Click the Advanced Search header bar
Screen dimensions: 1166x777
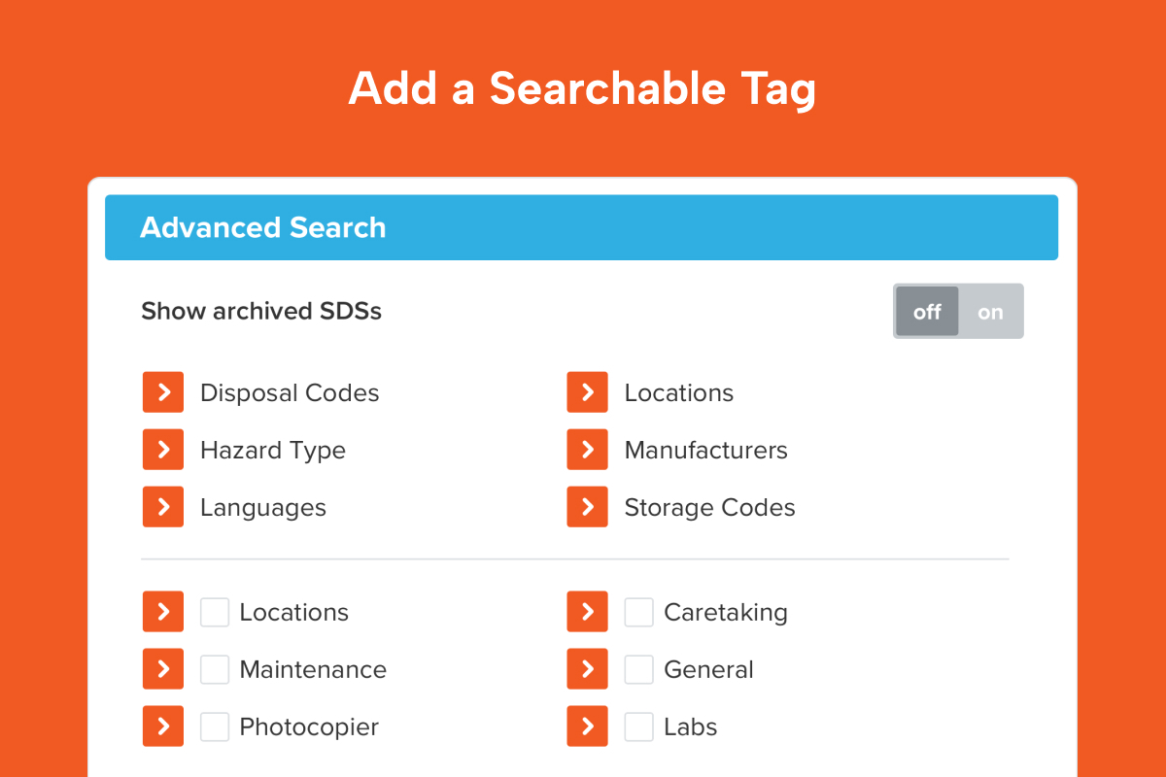pyautogui.click(x=581, y=227)
